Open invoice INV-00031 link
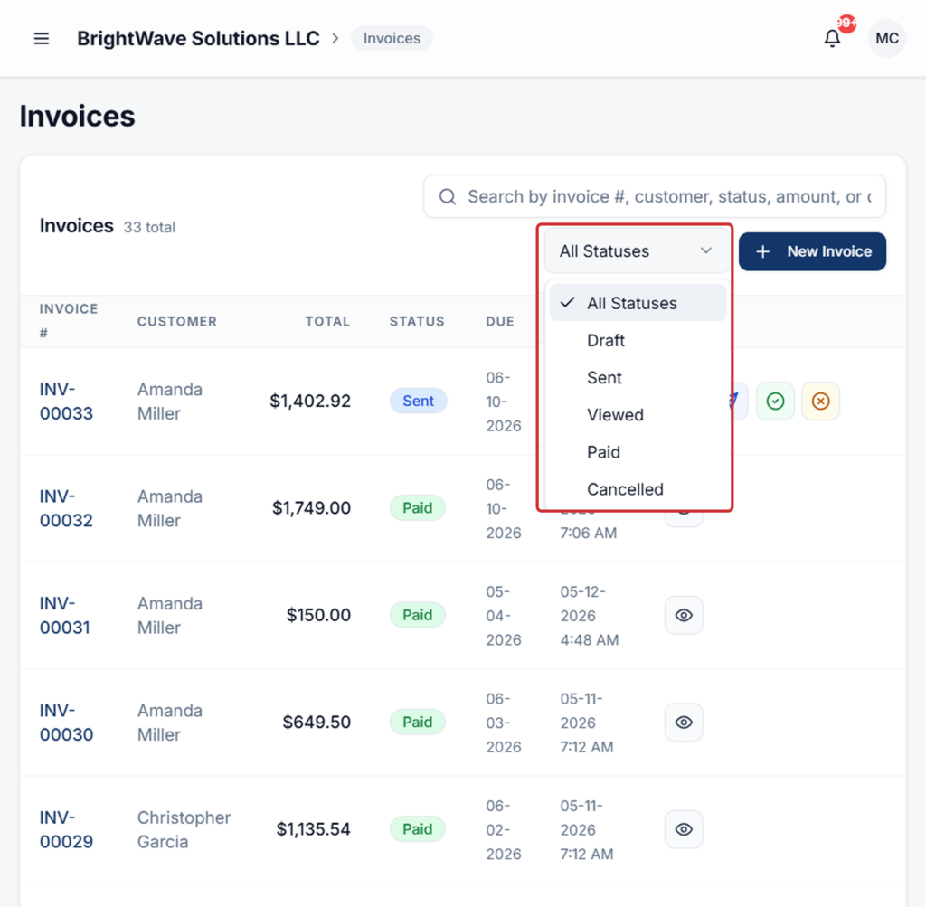The width and height of the screenshot is (926, 907). 65,615
